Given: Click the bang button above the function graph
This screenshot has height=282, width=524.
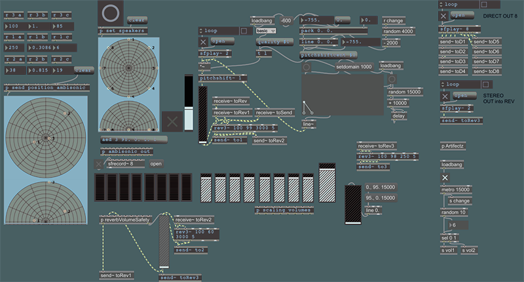Looking at the screenshot, I should coord(308,66).
